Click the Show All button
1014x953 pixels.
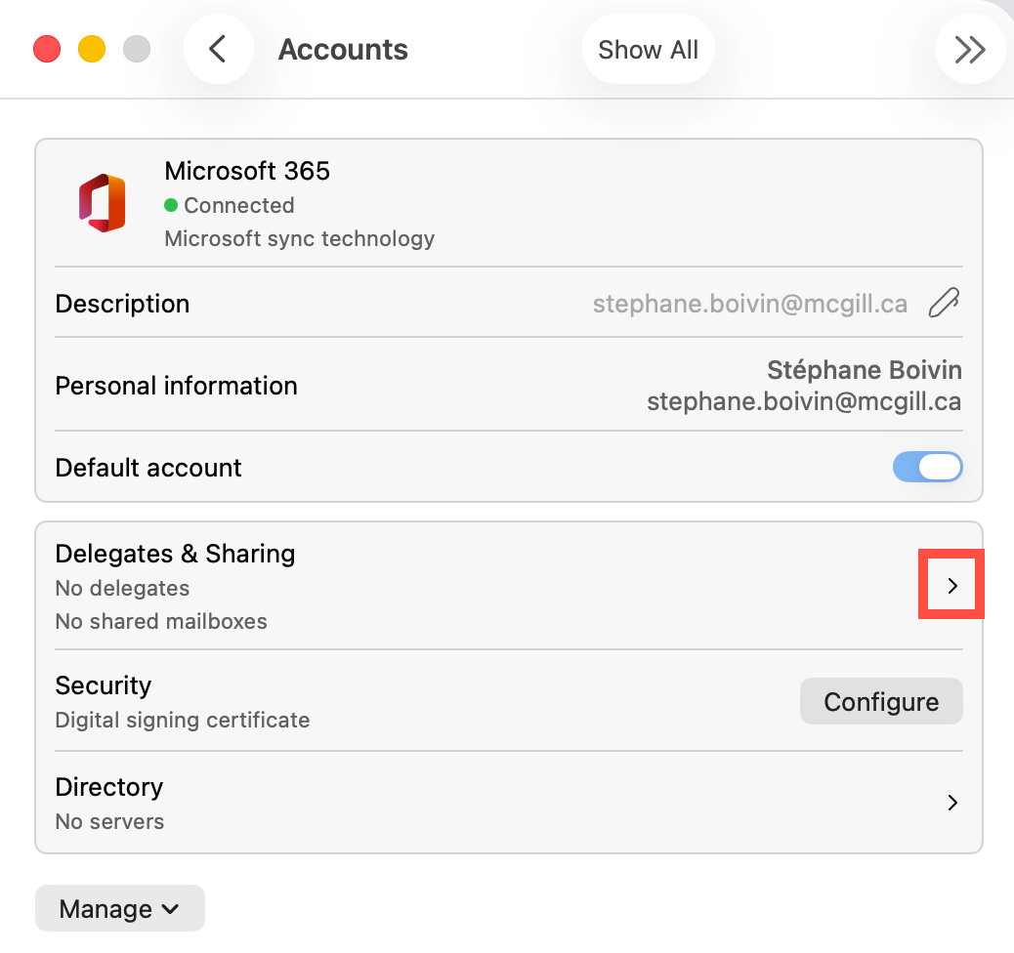648,50
